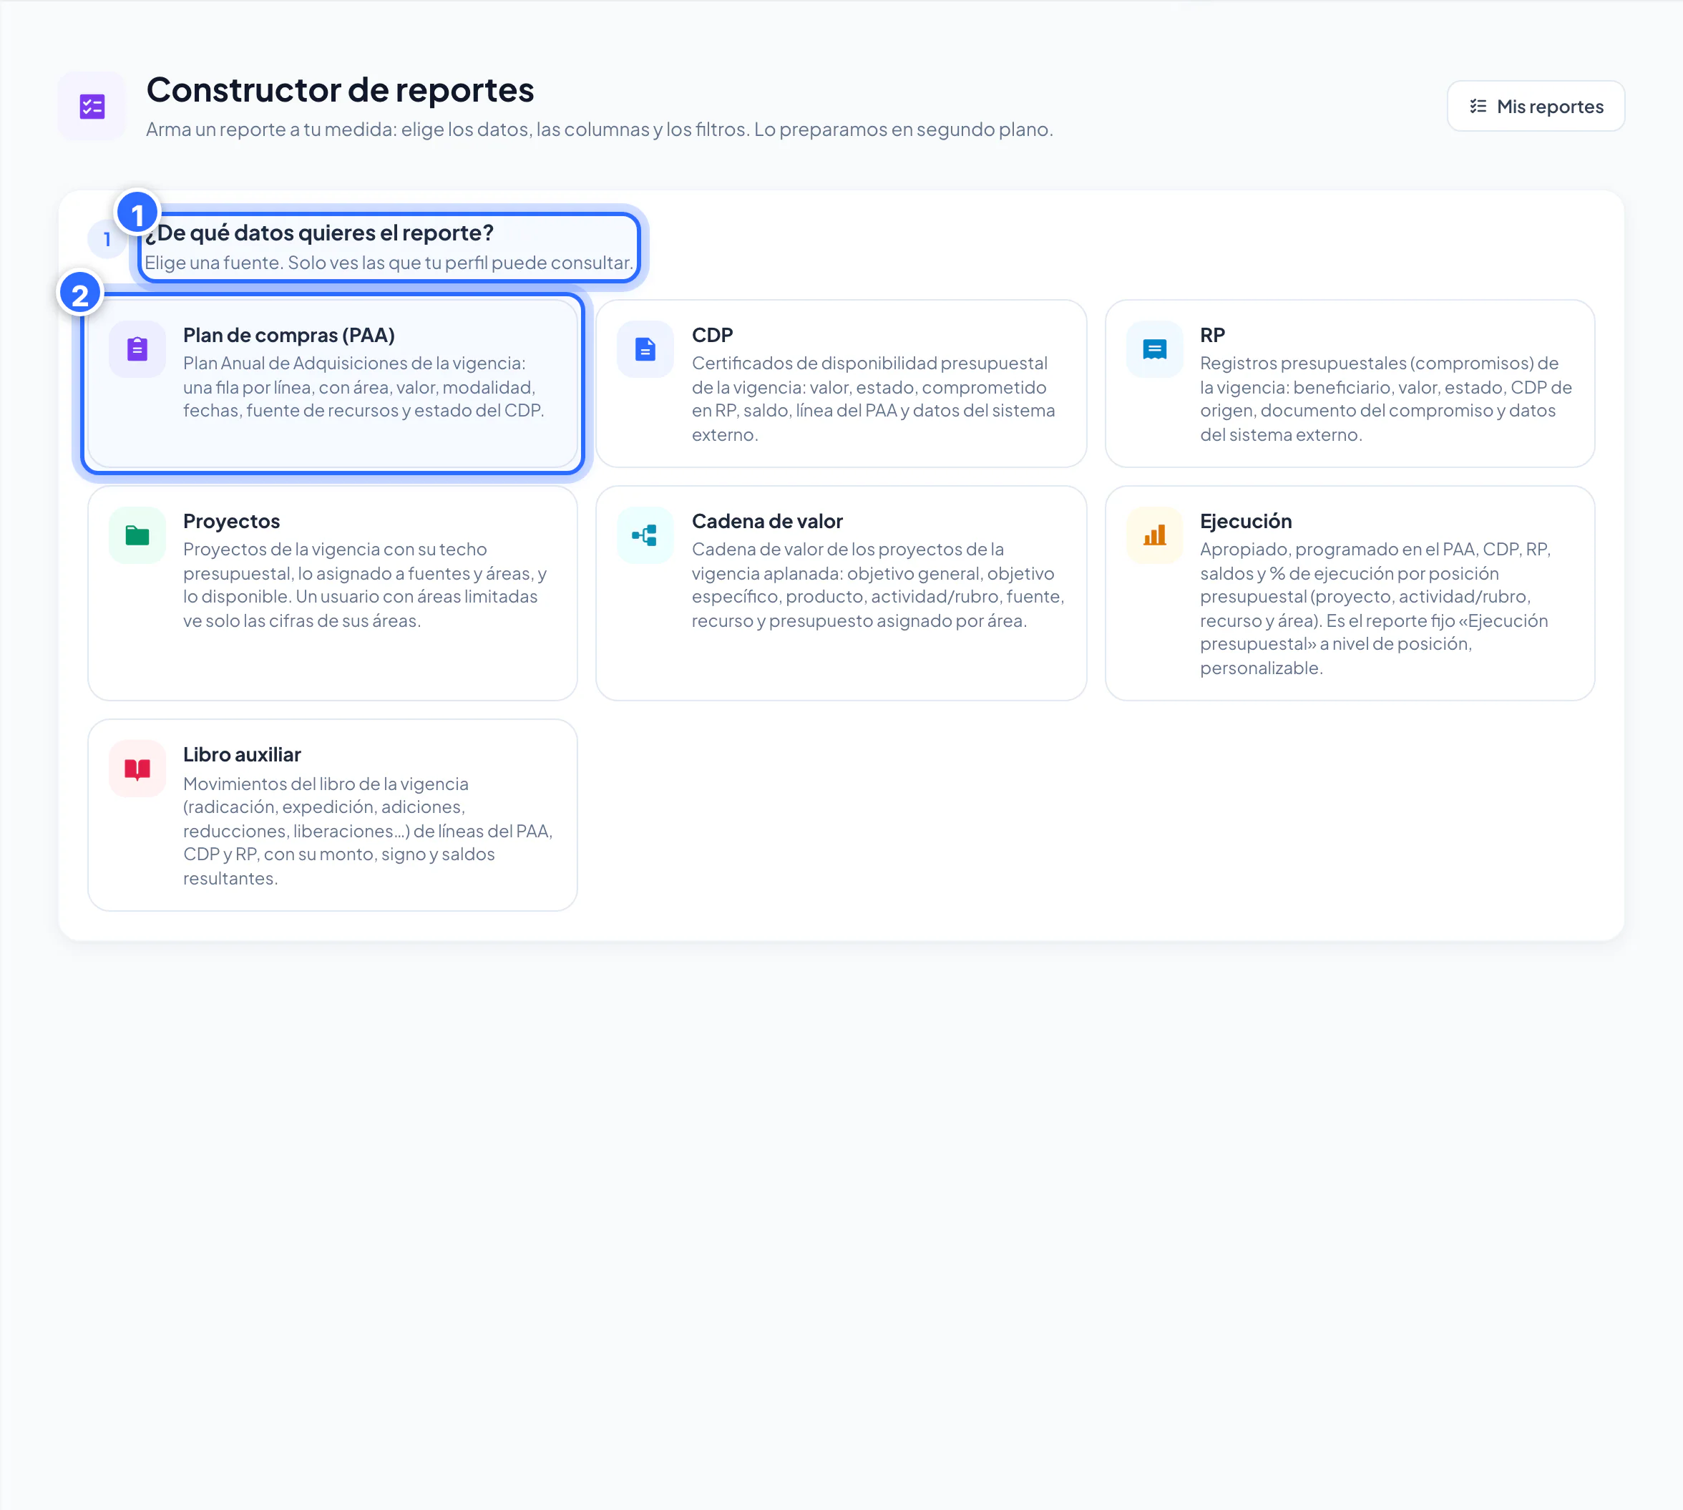
Task: Pick the RP data source heading
Action: [x=1212, y=335]
